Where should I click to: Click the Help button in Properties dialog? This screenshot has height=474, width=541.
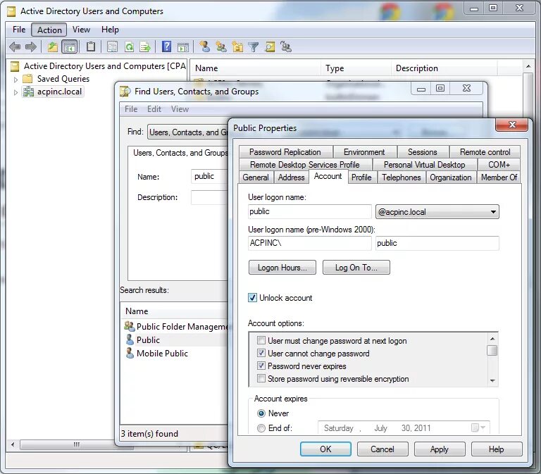[496, 449]
